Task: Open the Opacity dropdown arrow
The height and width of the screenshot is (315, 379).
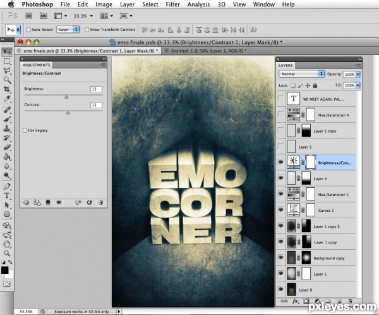Action: point(358,75)
